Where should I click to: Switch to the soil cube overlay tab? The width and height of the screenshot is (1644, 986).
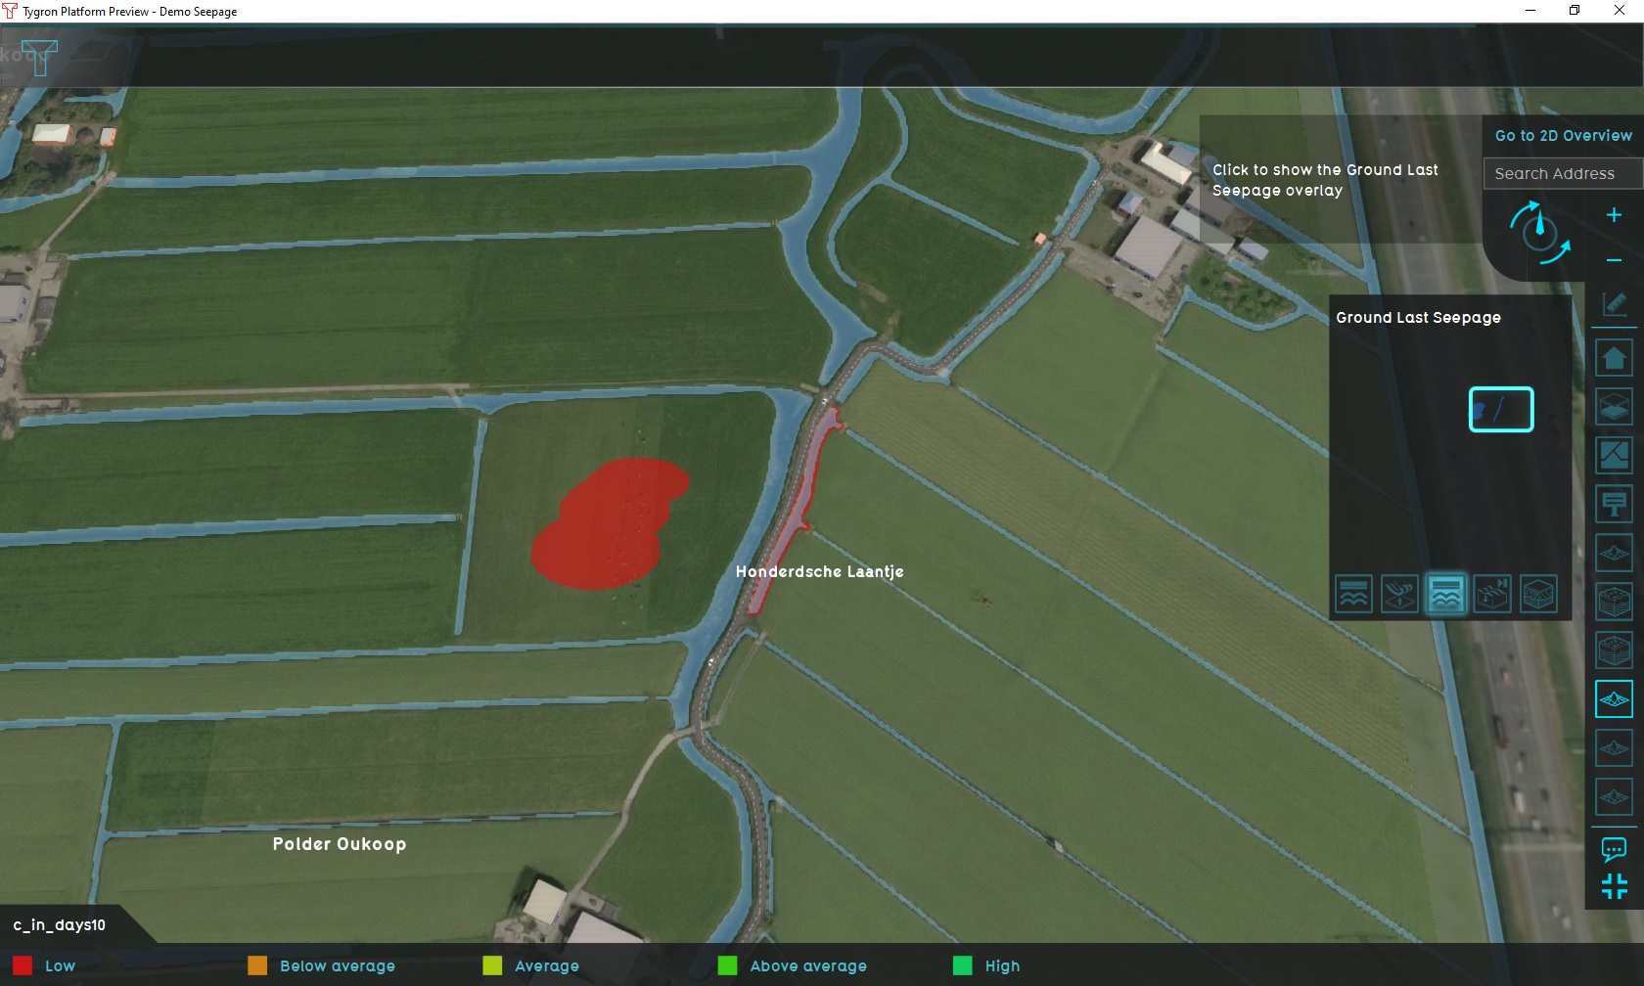pos(1539,594)
